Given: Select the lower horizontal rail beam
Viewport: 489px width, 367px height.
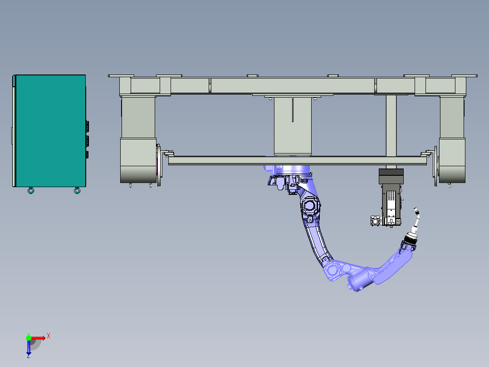Looking at the screenshot, I should (297, 160).
